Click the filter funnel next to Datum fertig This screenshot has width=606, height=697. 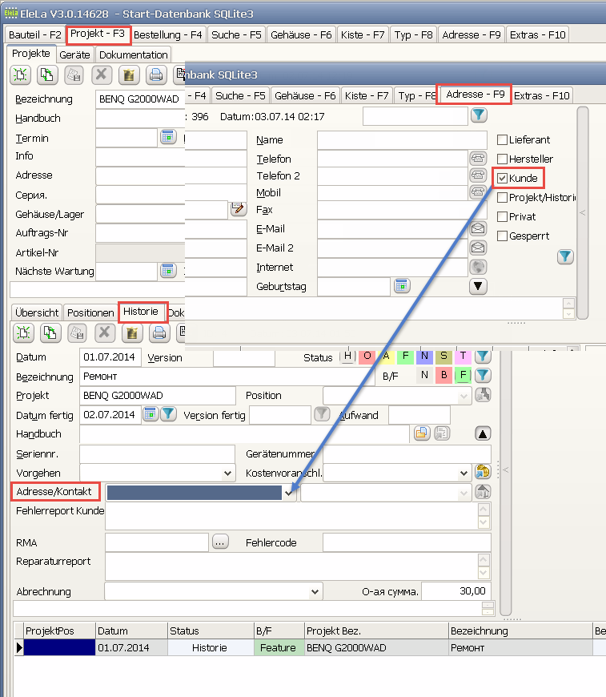point(168,414)
